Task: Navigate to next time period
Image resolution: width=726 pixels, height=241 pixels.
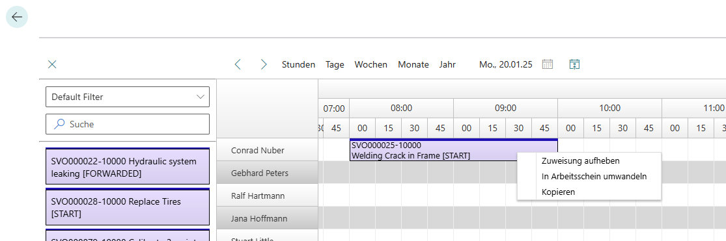Action: [x=264, y=65]
